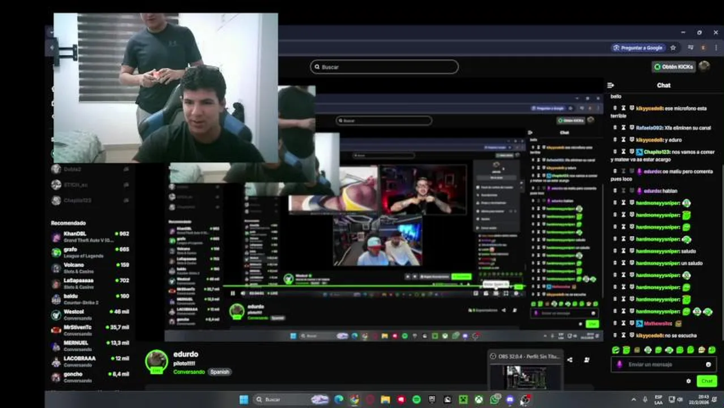Insert last quick emote above chat input
Image resolution: width=724 pixels, height=408 pixels.
pos(712,350)
